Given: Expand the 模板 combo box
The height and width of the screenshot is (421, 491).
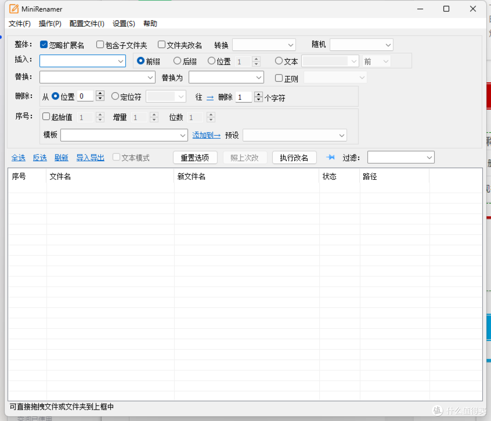Looking at the screenshot, I should [183, 135].
